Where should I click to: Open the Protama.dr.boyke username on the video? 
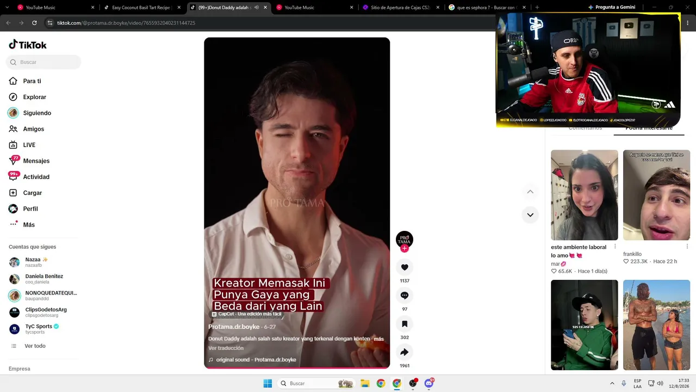point(234,327)
